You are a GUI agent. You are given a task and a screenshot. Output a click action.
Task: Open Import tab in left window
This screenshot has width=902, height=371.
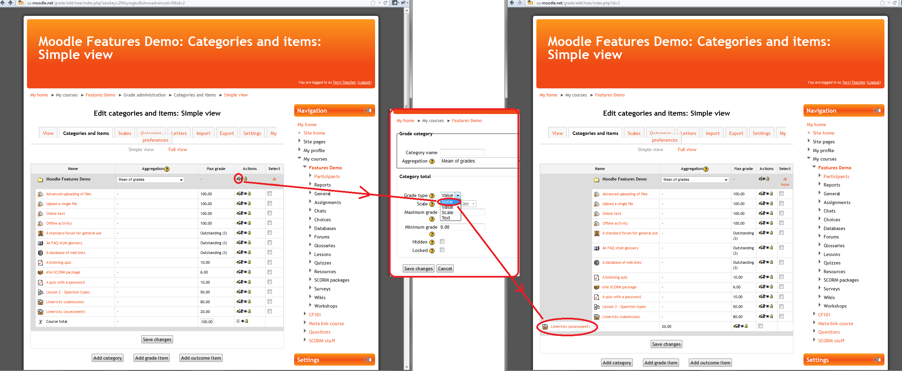point(203,133)
